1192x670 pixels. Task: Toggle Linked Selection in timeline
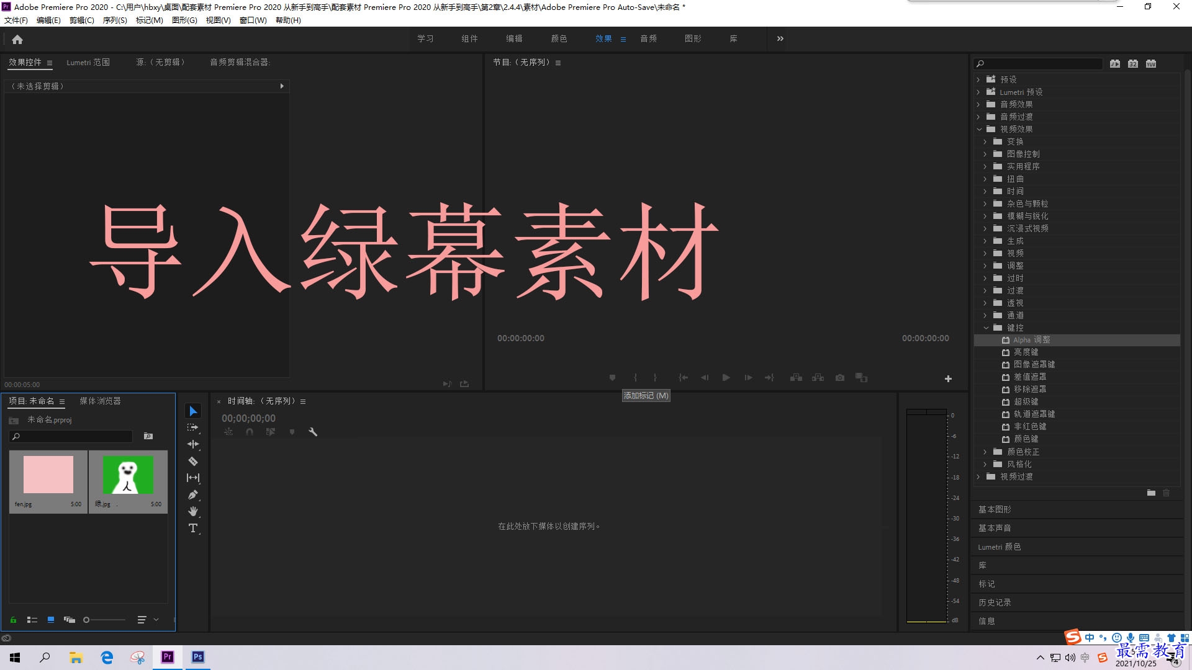pos(271,432)
